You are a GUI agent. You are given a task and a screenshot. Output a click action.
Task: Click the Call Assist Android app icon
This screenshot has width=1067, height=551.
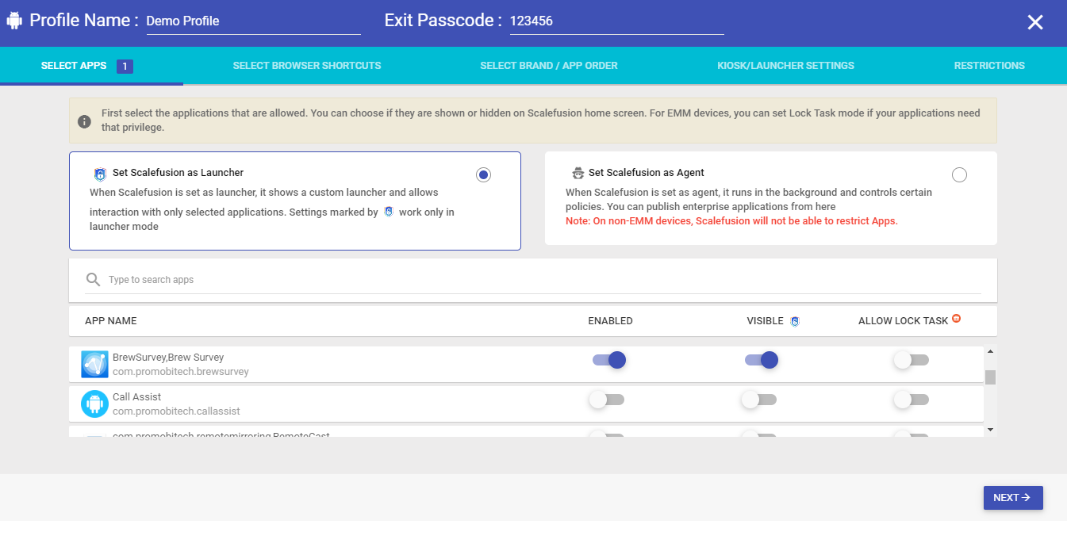coord(94,404)
